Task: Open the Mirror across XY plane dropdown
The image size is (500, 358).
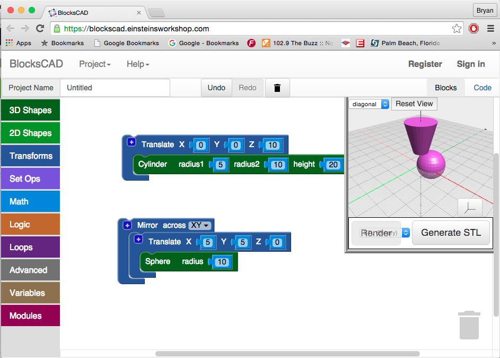Action: point(200,225)
